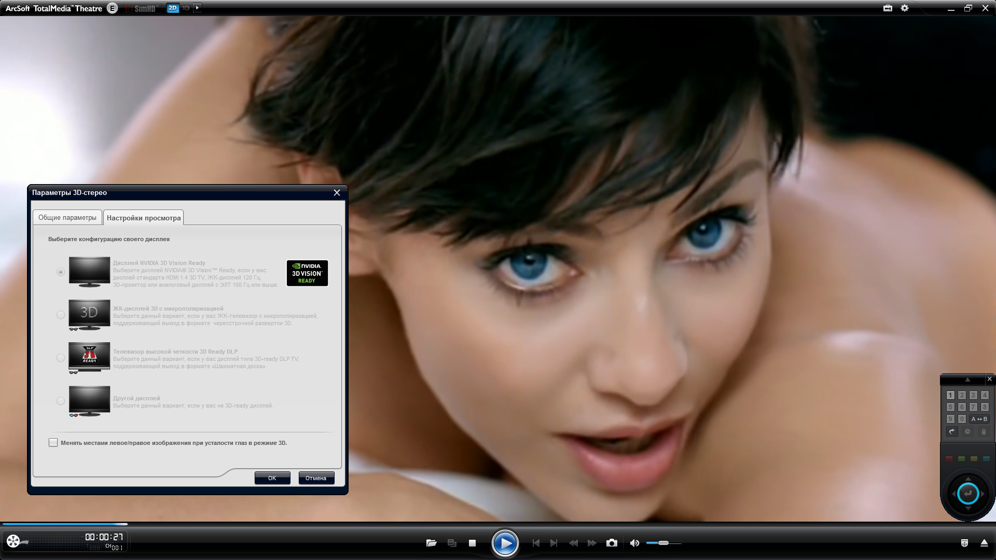
Task: Select LCD 3D micropolarization display option
Action: coord(61,315)
